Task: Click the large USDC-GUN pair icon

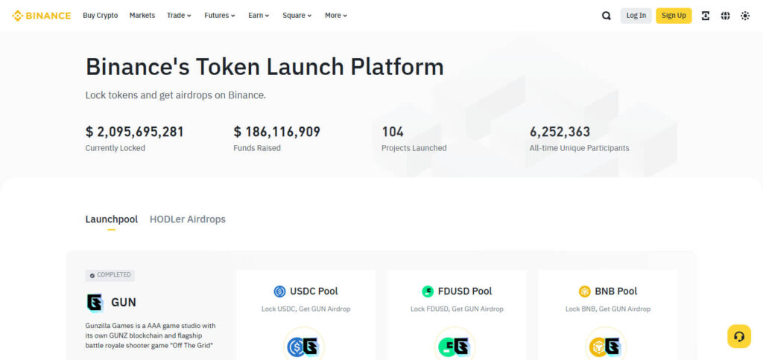Action: (304, 346)
